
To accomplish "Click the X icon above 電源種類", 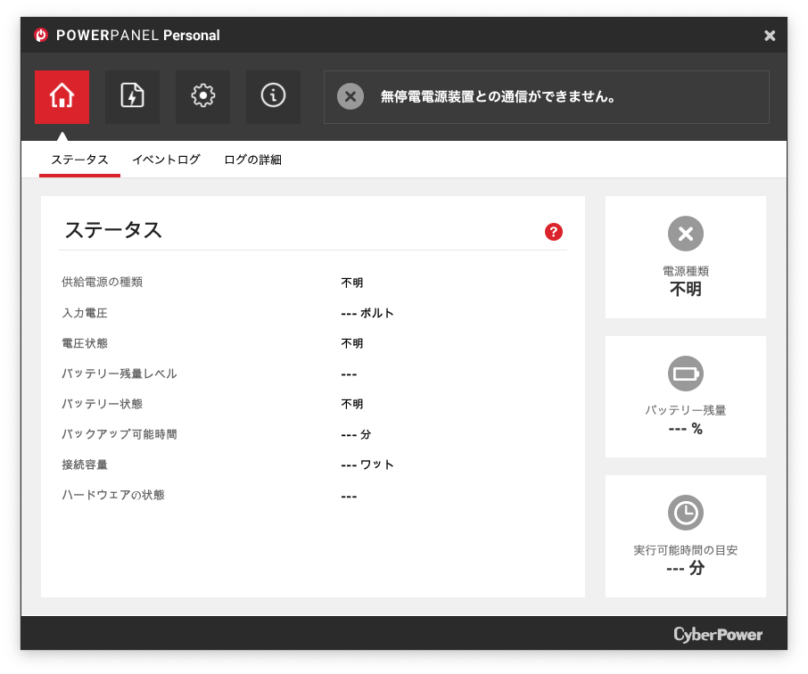I will click(x=685, y=234).
